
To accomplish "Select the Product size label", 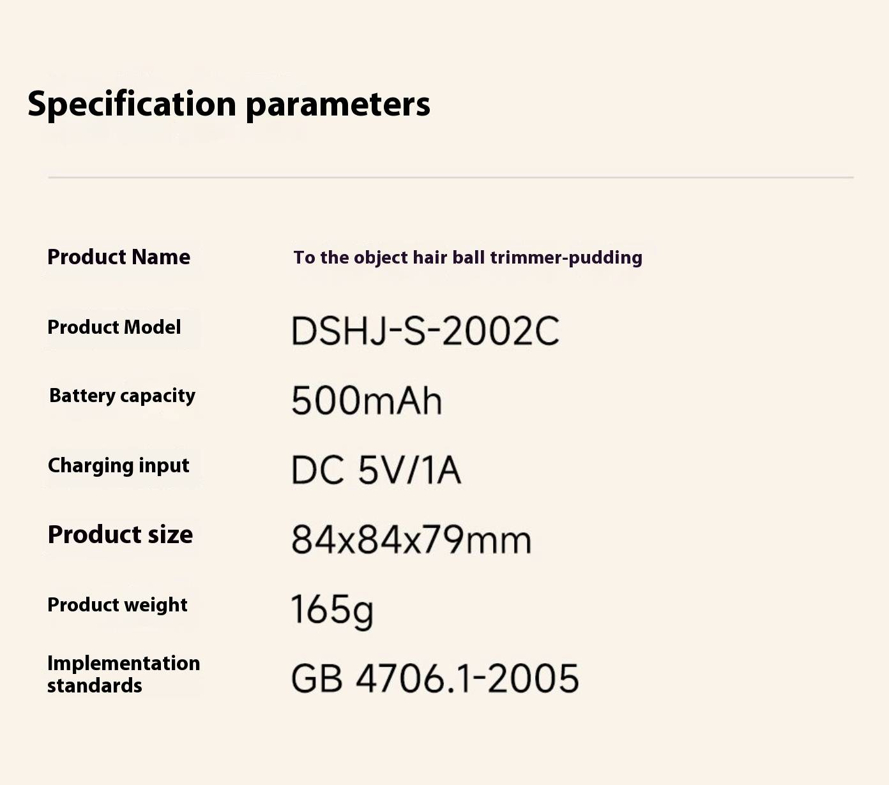I will point(120,535).
